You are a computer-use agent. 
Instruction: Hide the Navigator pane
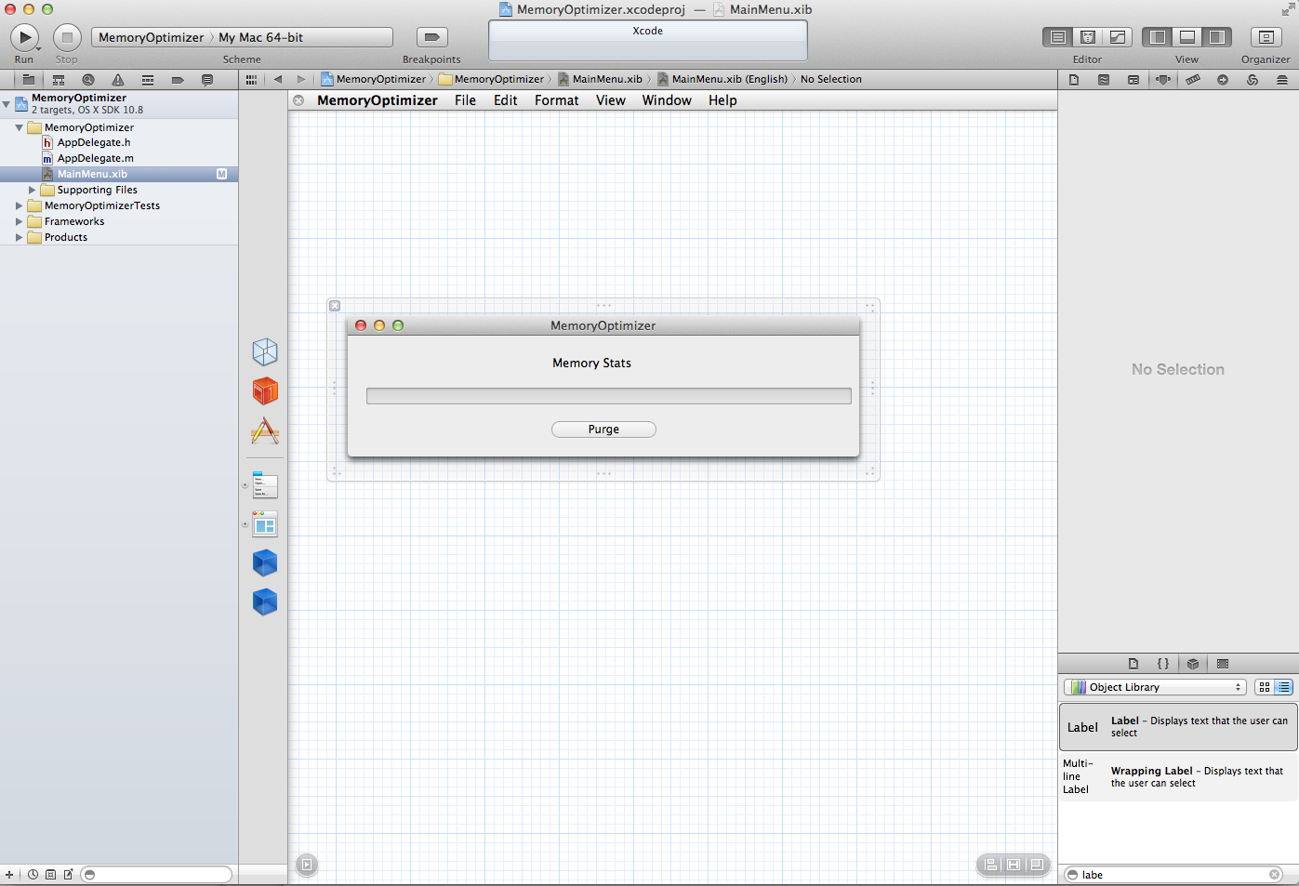[1158, 37]
